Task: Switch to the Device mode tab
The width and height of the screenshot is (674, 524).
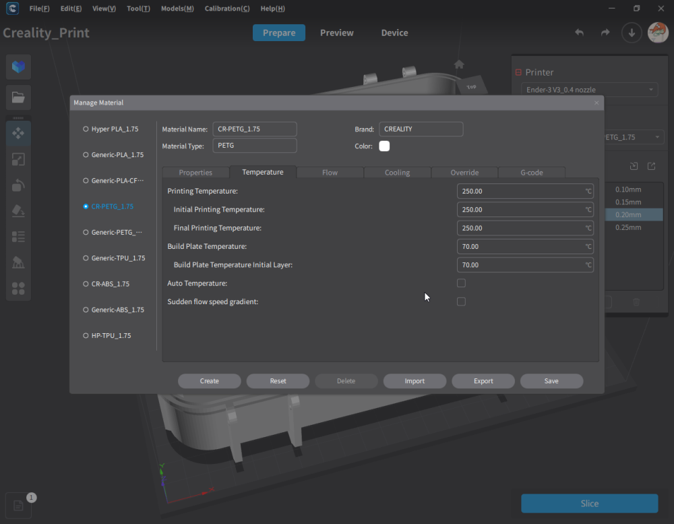Action: [x=394, y=32]
